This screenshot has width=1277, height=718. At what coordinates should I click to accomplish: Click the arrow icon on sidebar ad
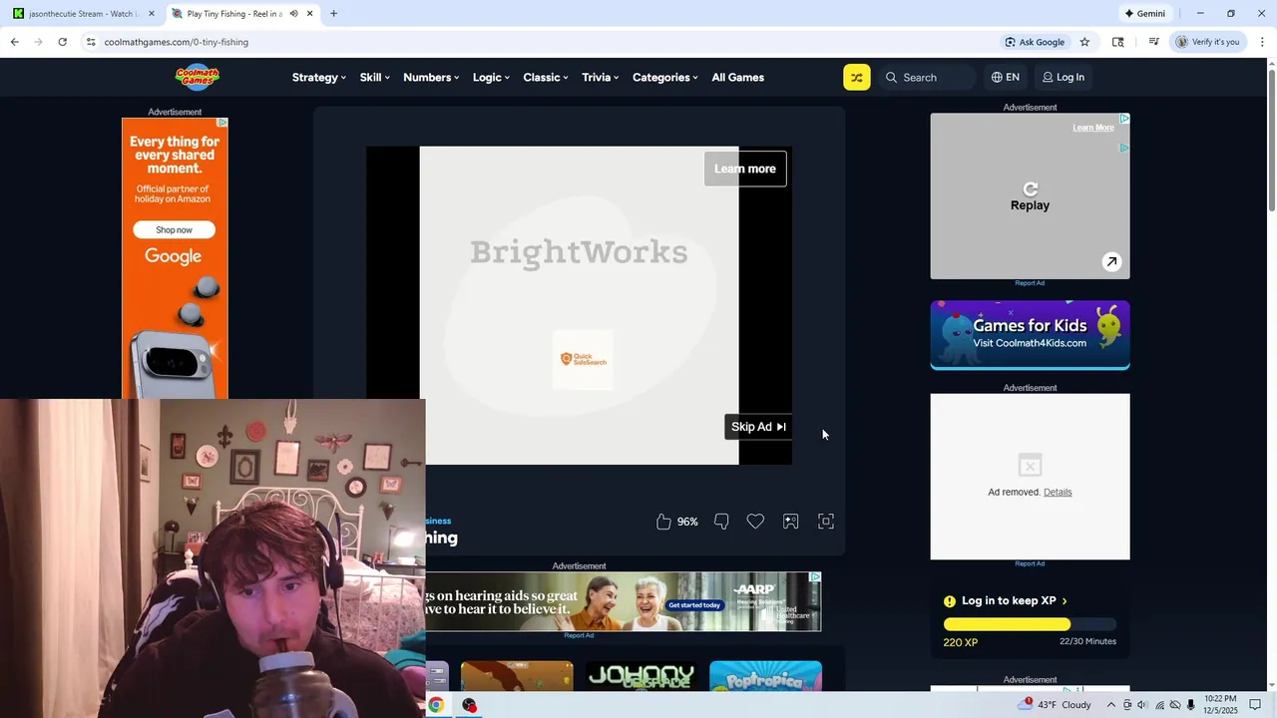[x=1110, y=262]
